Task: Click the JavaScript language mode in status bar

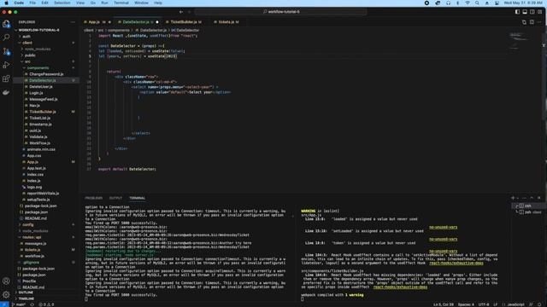Action: coord(515,304)
